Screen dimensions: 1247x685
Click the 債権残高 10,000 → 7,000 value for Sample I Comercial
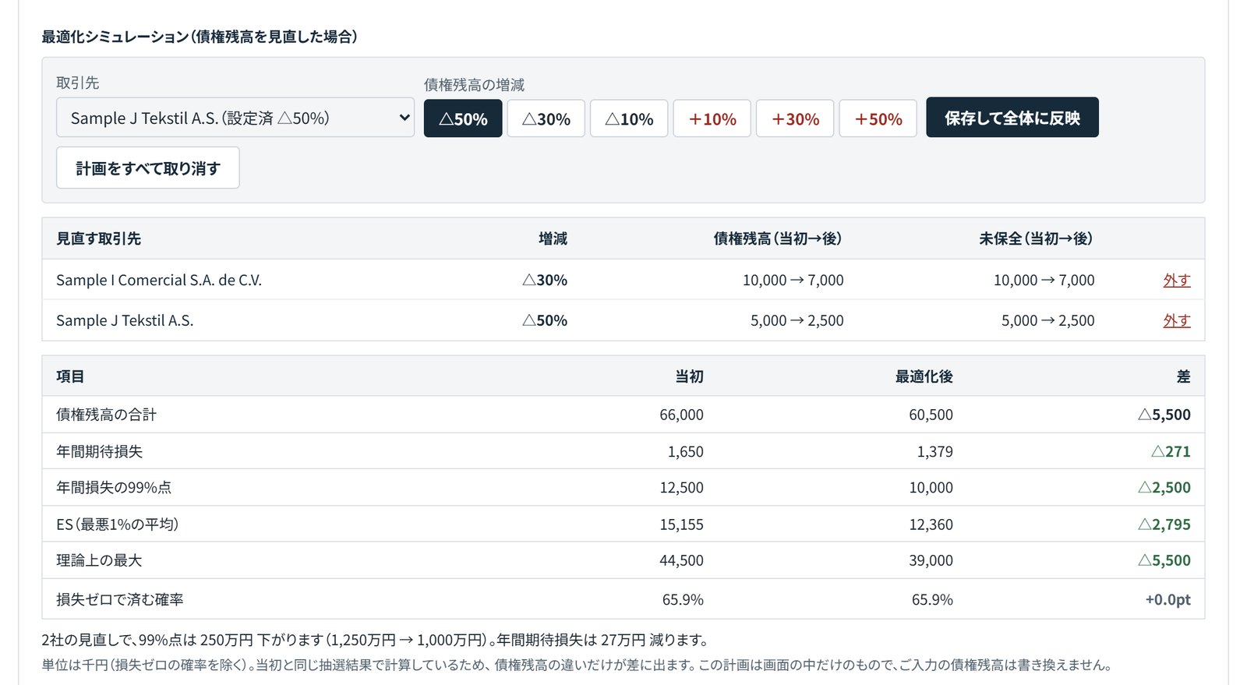pos(793,280)
